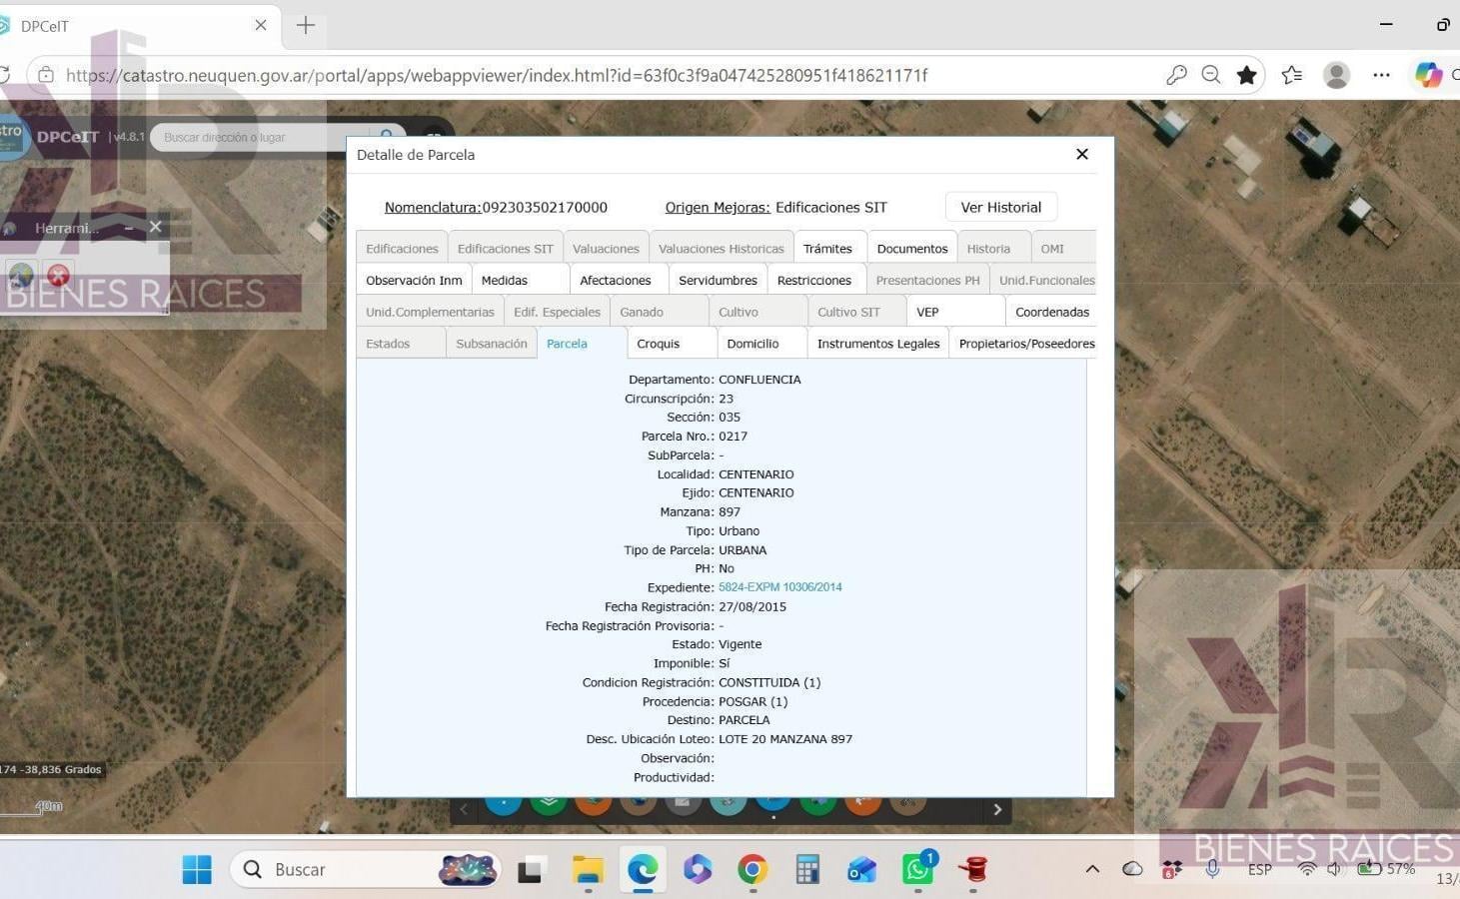Open the saved passwords key icon
This screenshot has height=899, width=1460.
[x=1176, y=75]
